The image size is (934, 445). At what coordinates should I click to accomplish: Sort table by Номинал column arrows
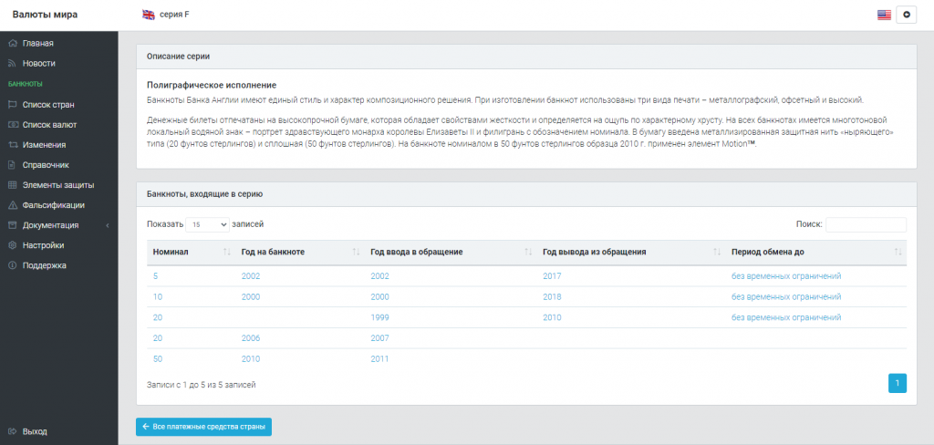click(226, 253)
